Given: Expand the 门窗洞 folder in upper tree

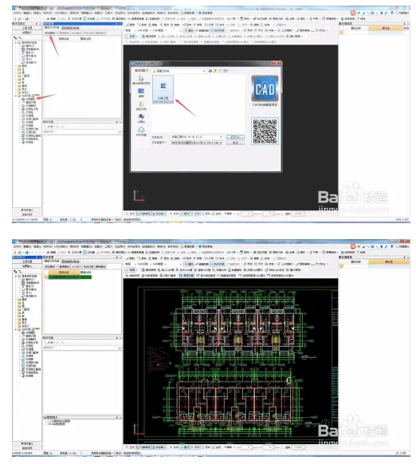Looking at the screenshot, I should pyautogui.click(x=16, y=76).
